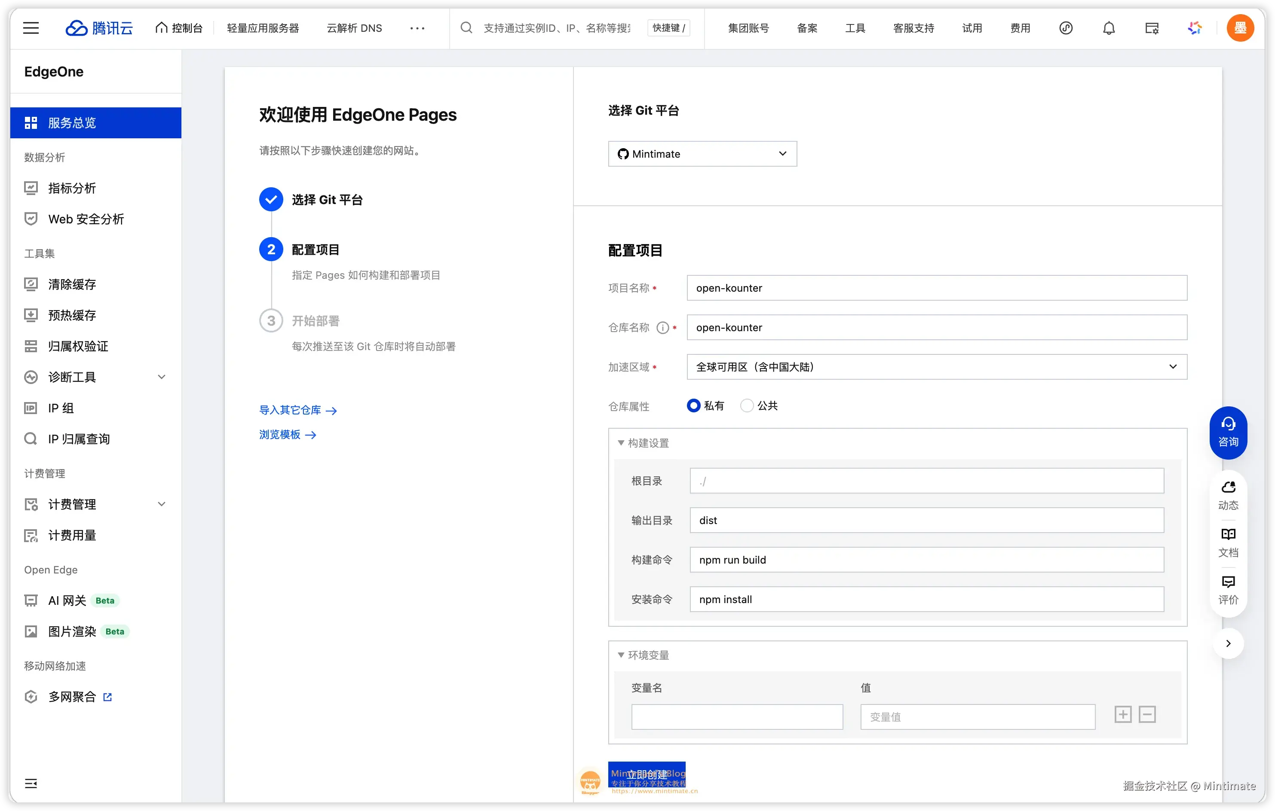
Task: Open the 咨询 customer support widget
Action: click(1228, 432)
